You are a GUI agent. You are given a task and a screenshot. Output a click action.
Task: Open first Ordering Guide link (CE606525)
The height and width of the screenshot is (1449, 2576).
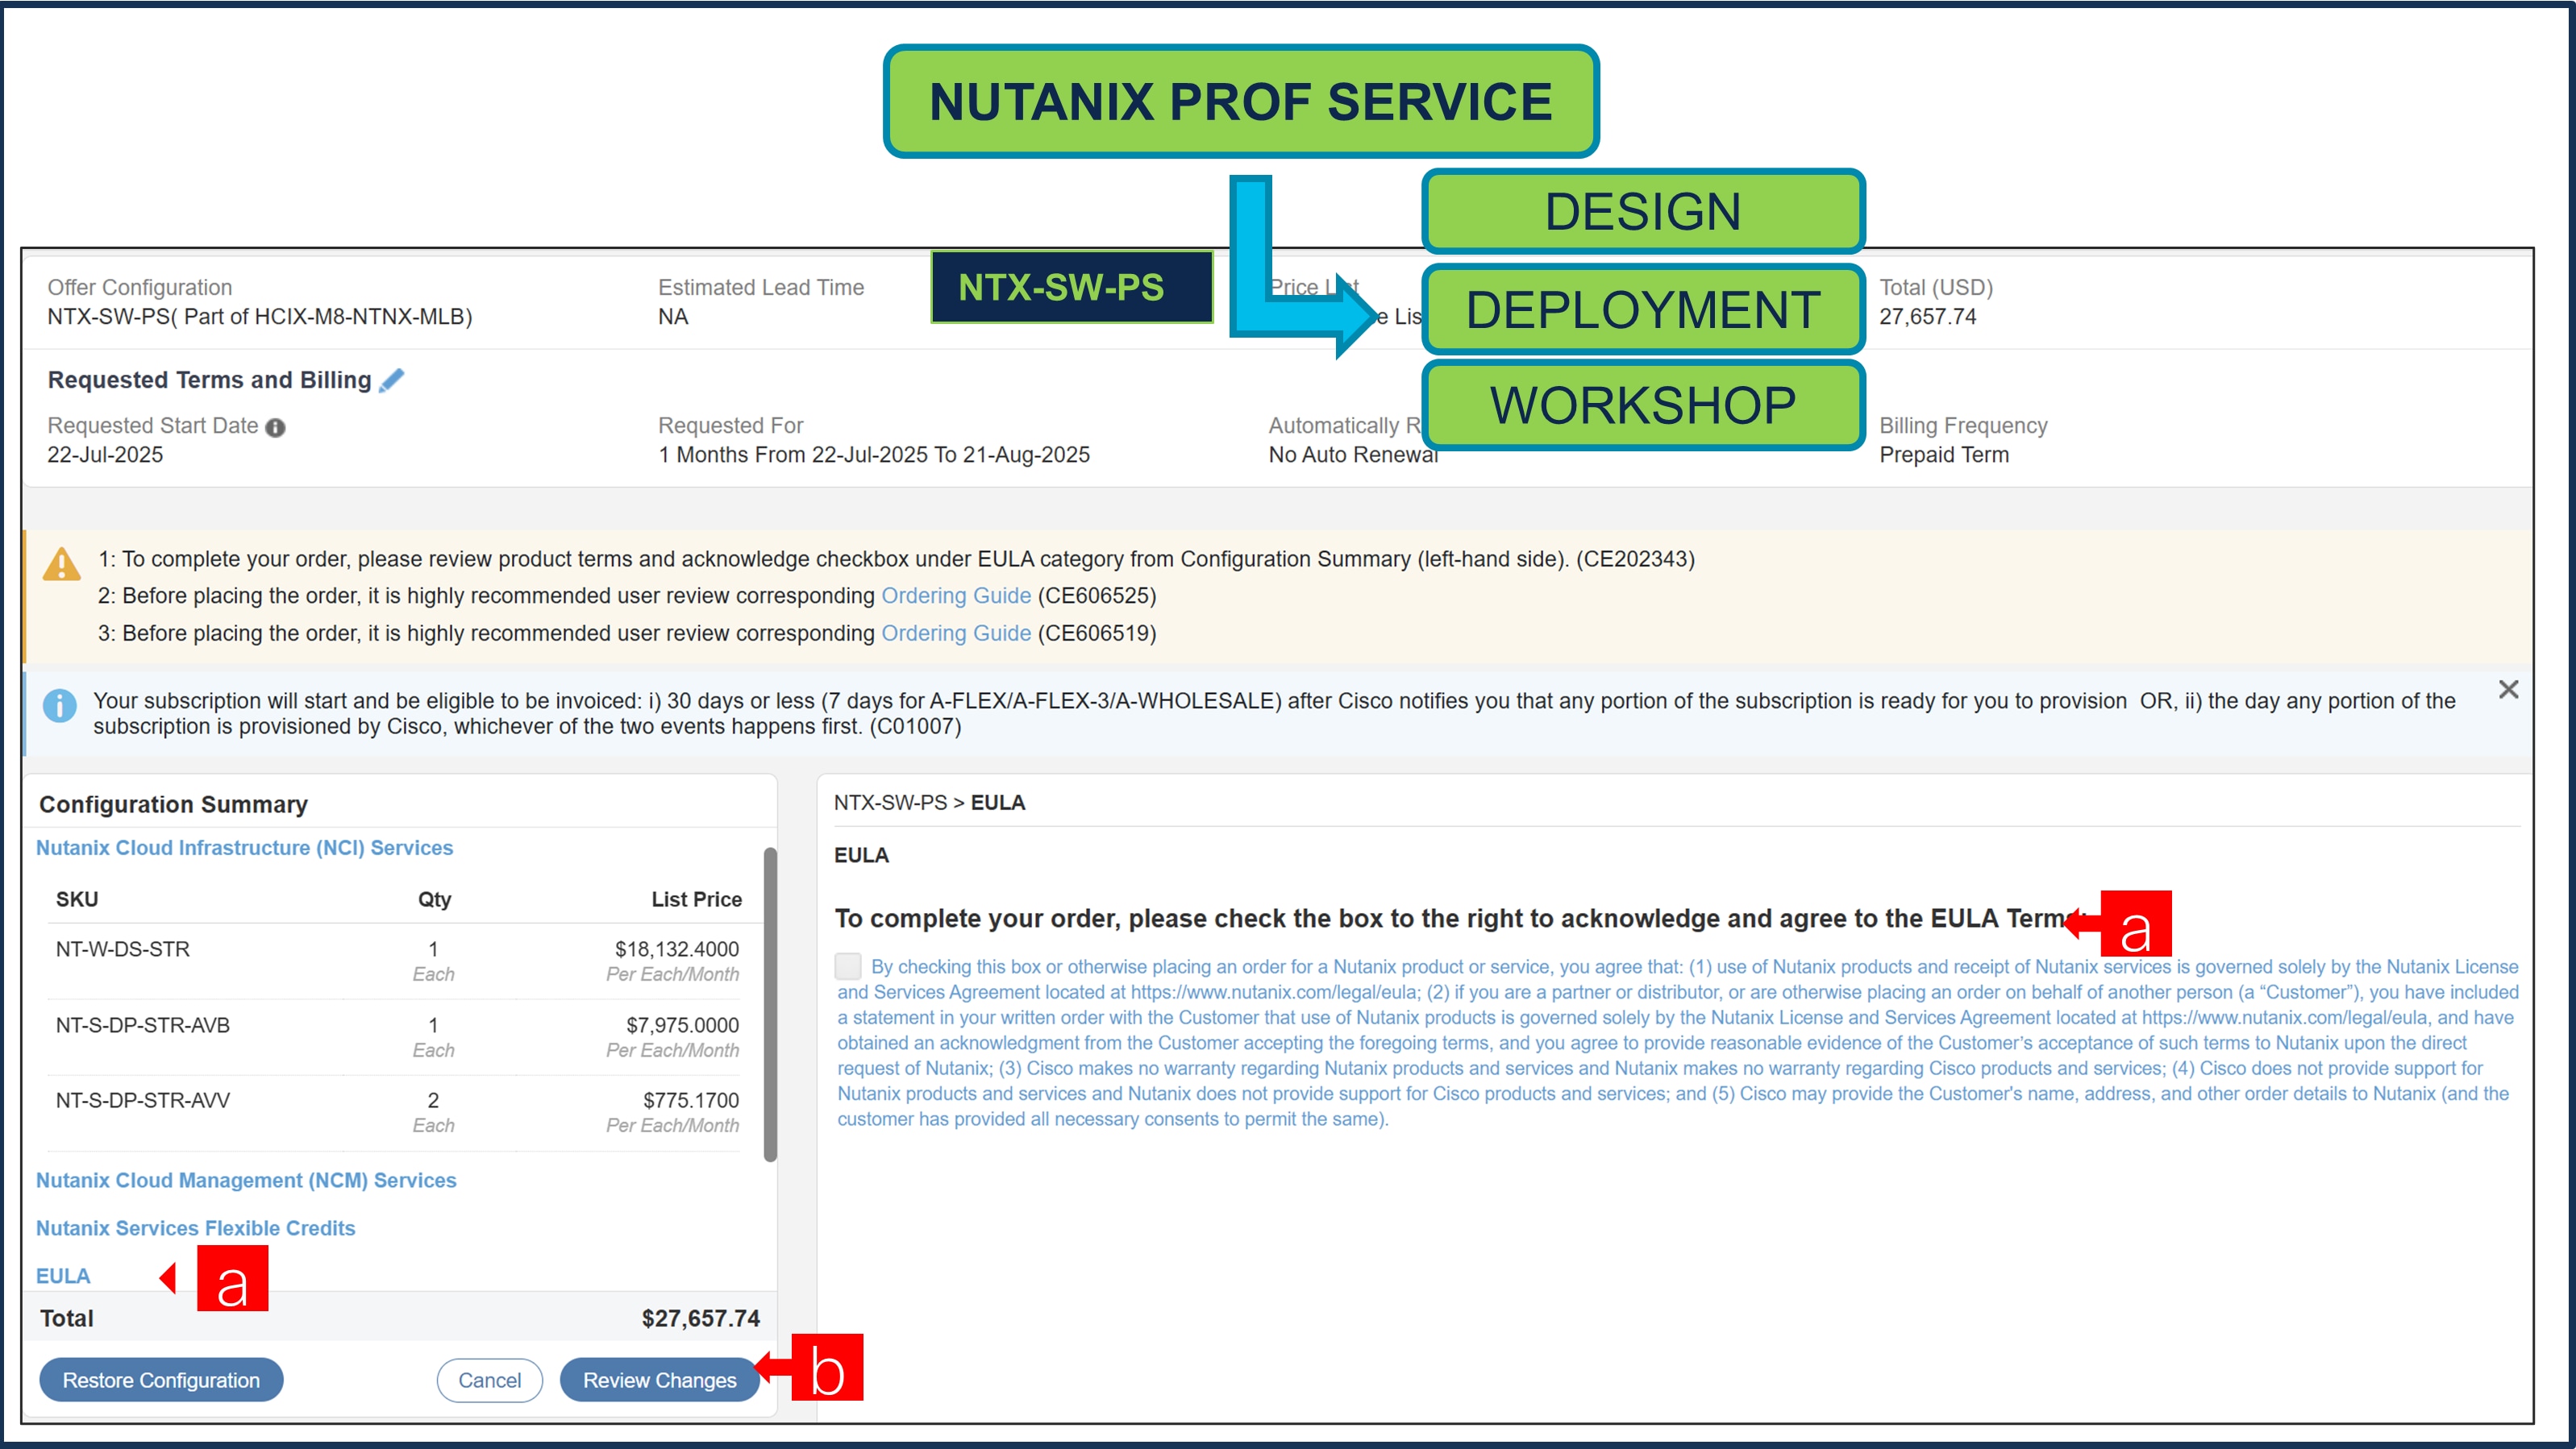click(955, 596)
